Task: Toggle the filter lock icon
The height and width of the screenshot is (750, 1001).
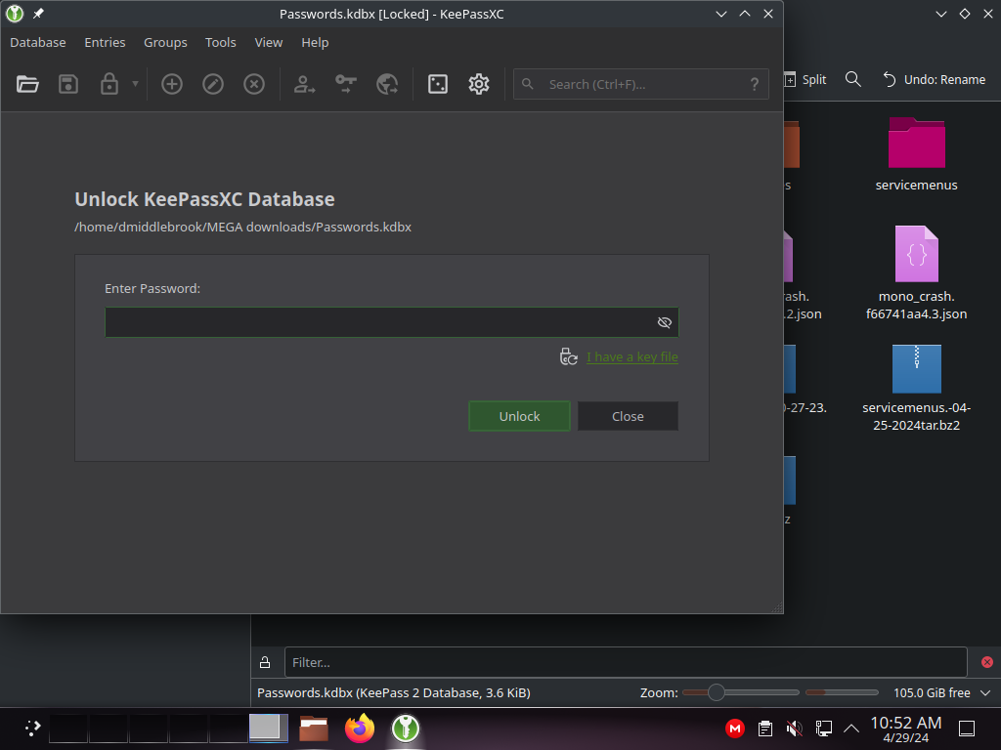Action: [x=265, y=662]
